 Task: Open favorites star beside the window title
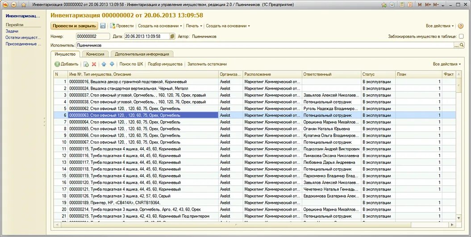click(24, 5)
